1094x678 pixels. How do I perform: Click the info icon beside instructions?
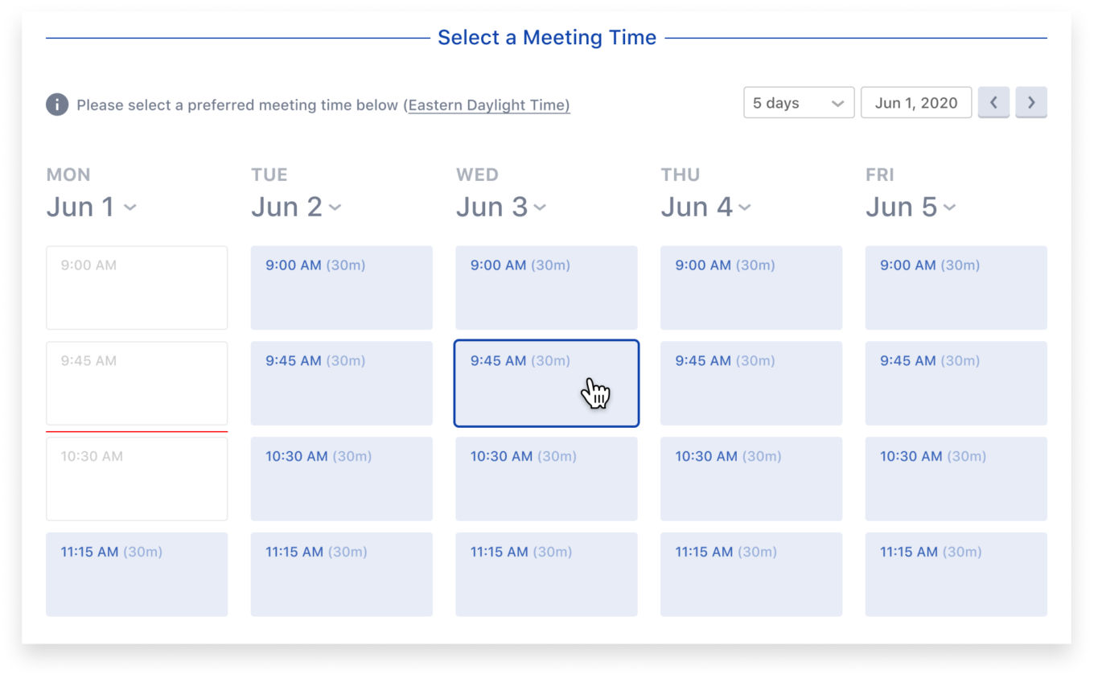pyautogui.click(x=57, y=105)
